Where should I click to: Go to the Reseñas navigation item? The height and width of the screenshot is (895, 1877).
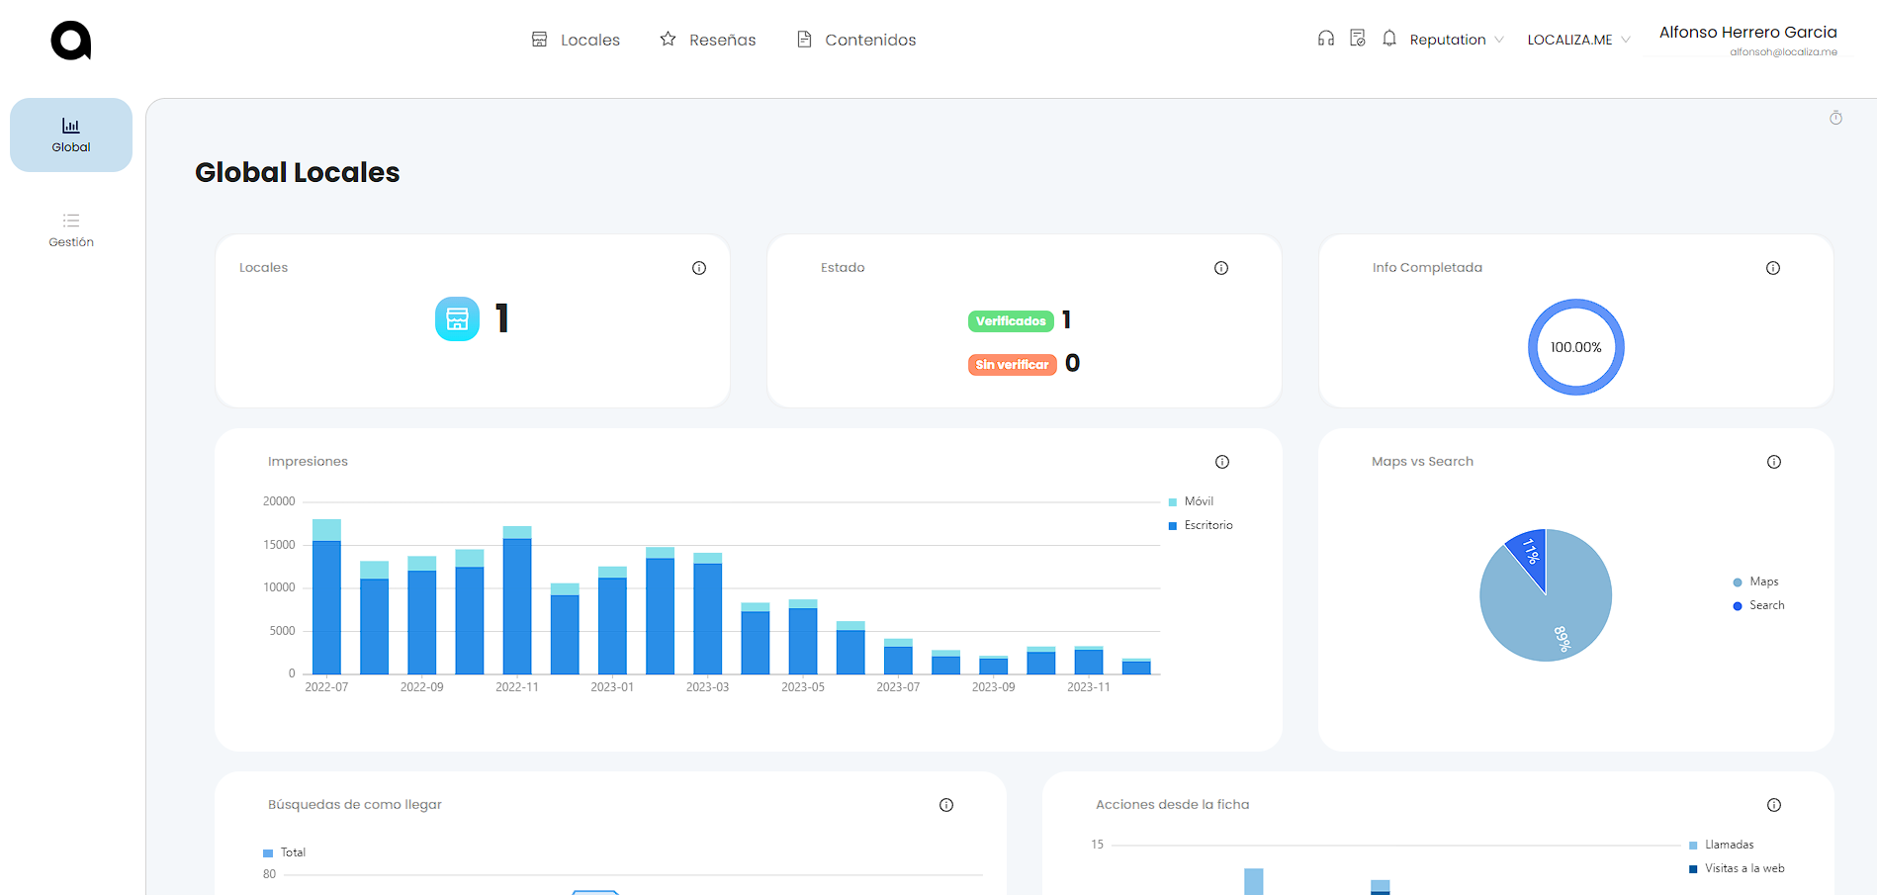[x=708, y=40]
